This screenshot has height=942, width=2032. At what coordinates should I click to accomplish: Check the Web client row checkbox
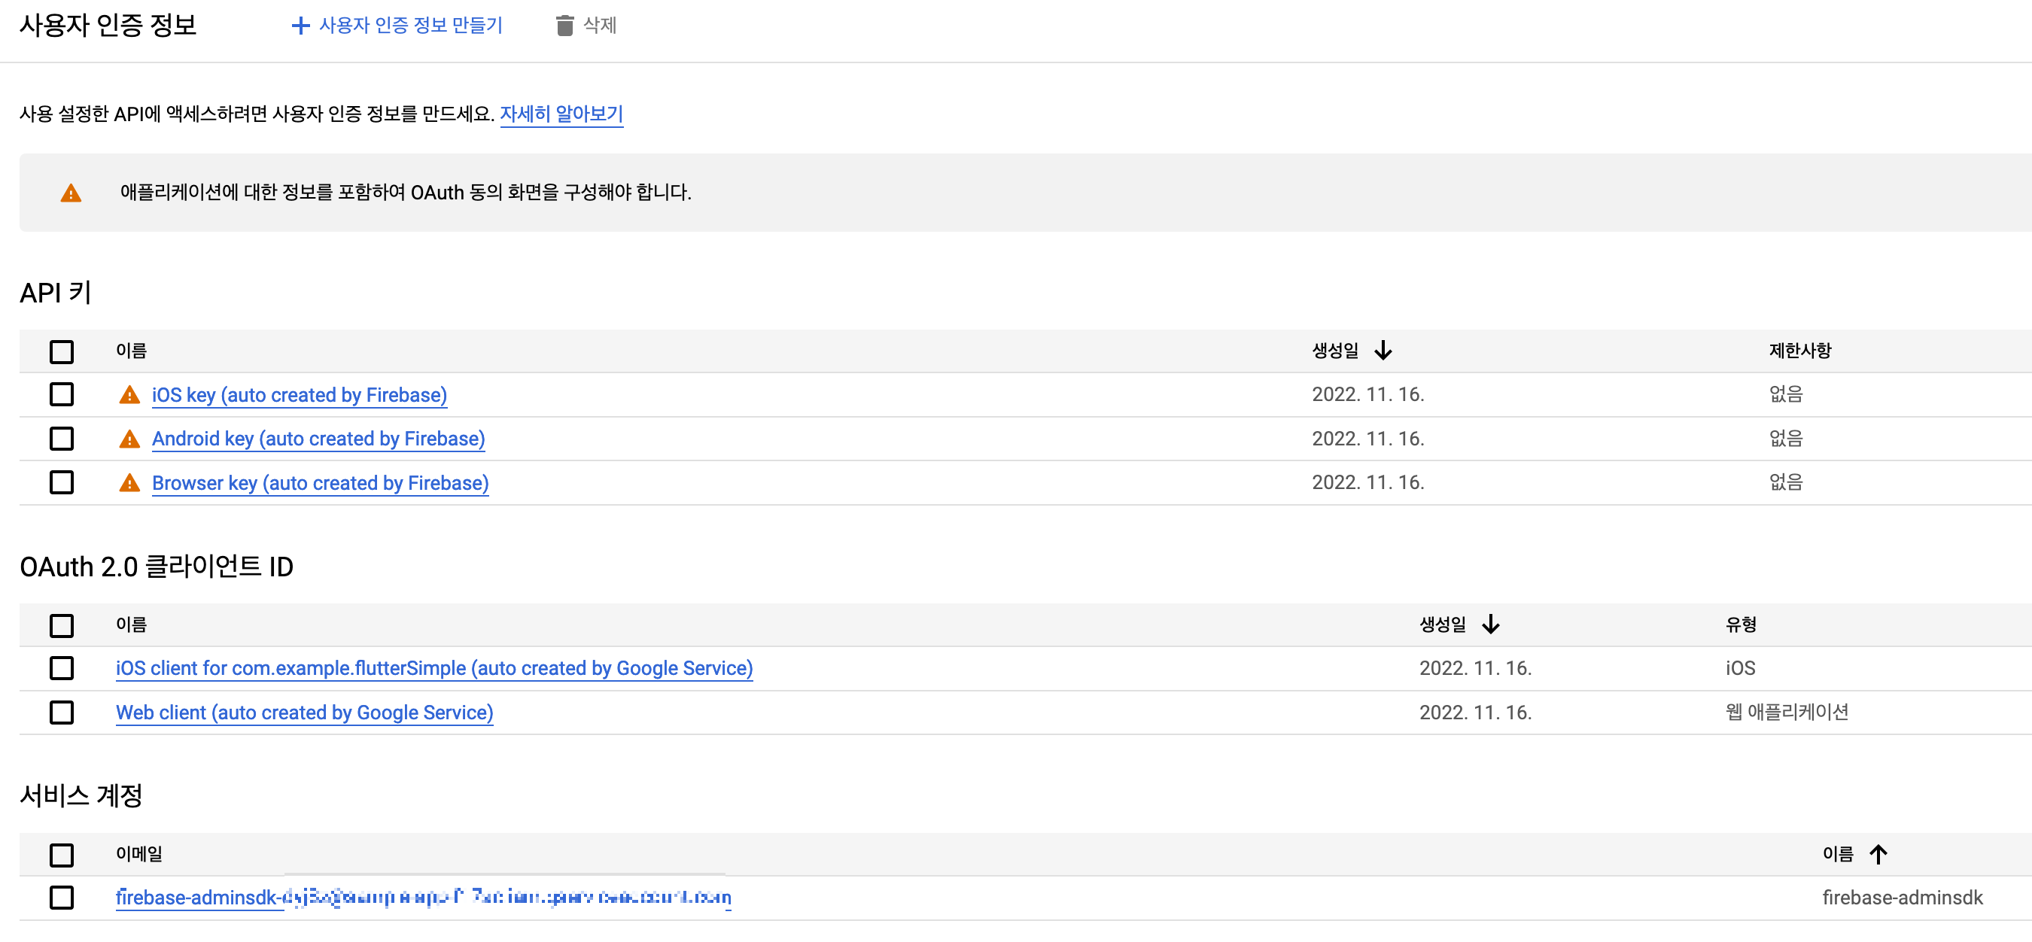pyautogui.click(x=62, y=713)
